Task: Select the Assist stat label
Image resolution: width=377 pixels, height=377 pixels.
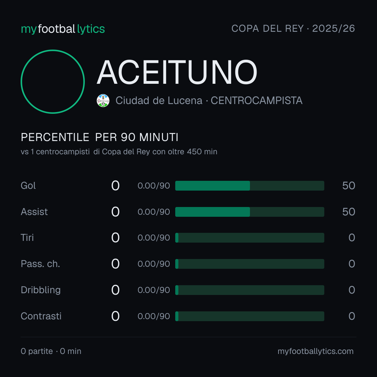Action: pos(34,212)
